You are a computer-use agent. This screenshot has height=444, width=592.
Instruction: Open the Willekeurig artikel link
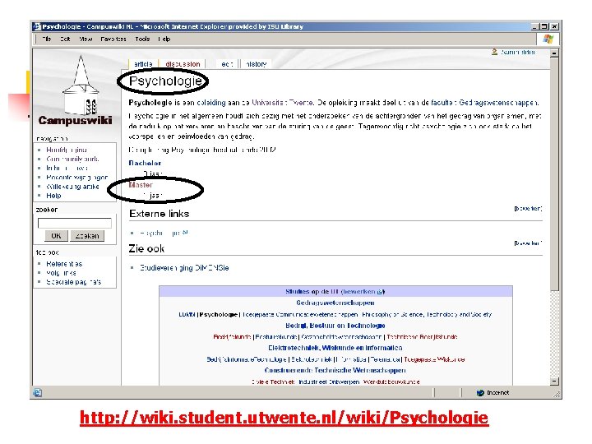click(x=72, y=186)
